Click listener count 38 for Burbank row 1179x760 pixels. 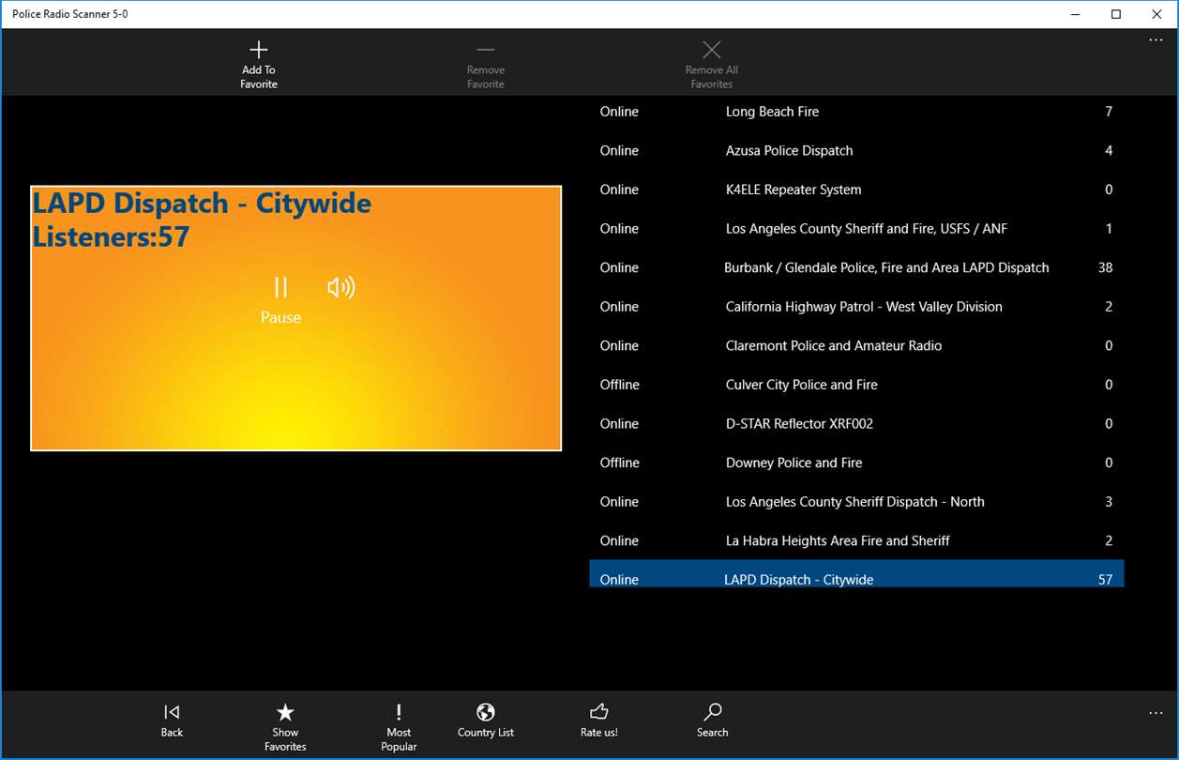(x=1105, y=268)
